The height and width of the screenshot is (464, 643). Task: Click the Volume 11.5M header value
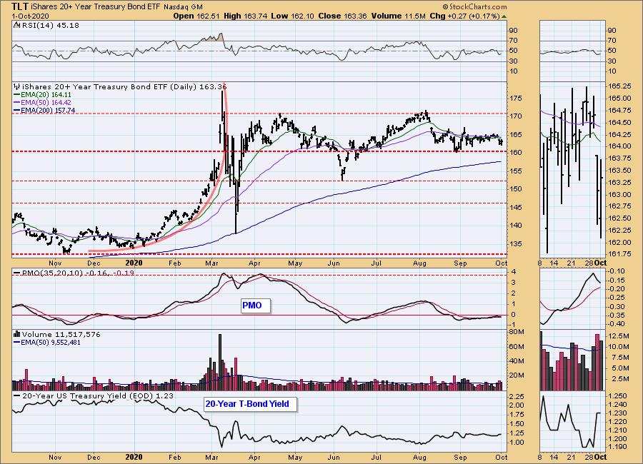[x=398, y=16]
